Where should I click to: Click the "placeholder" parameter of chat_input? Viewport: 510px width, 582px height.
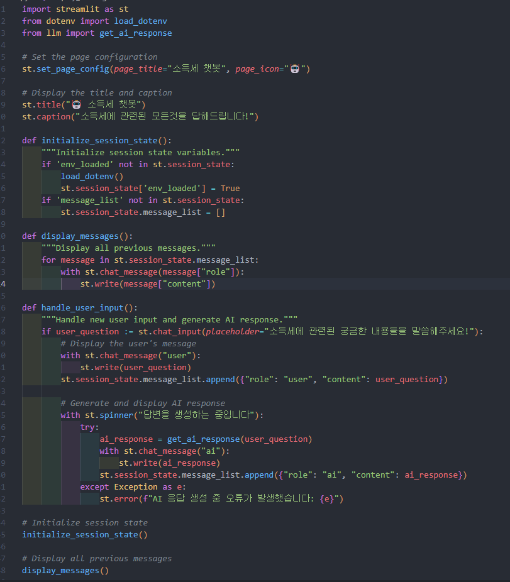coord(232,331)
